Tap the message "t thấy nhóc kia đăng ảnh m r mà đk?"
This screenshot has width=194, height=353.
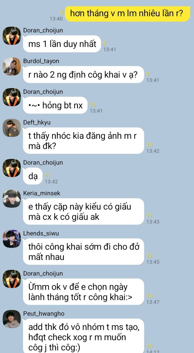[x=83, y=141]
